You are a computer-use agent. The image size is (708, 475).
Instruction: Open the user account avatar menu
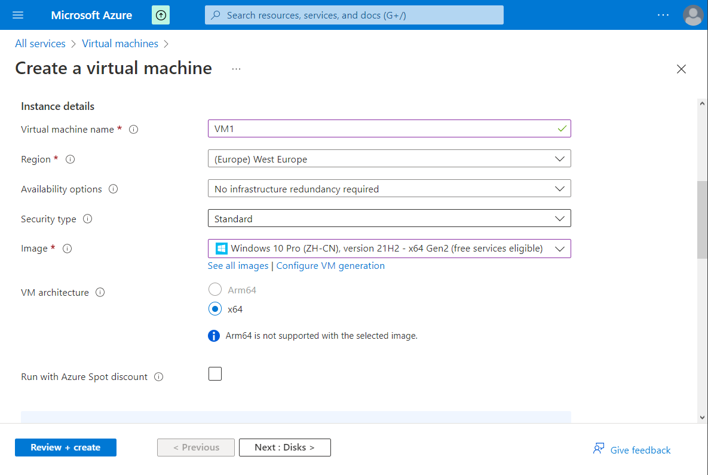tap(693, 15)
